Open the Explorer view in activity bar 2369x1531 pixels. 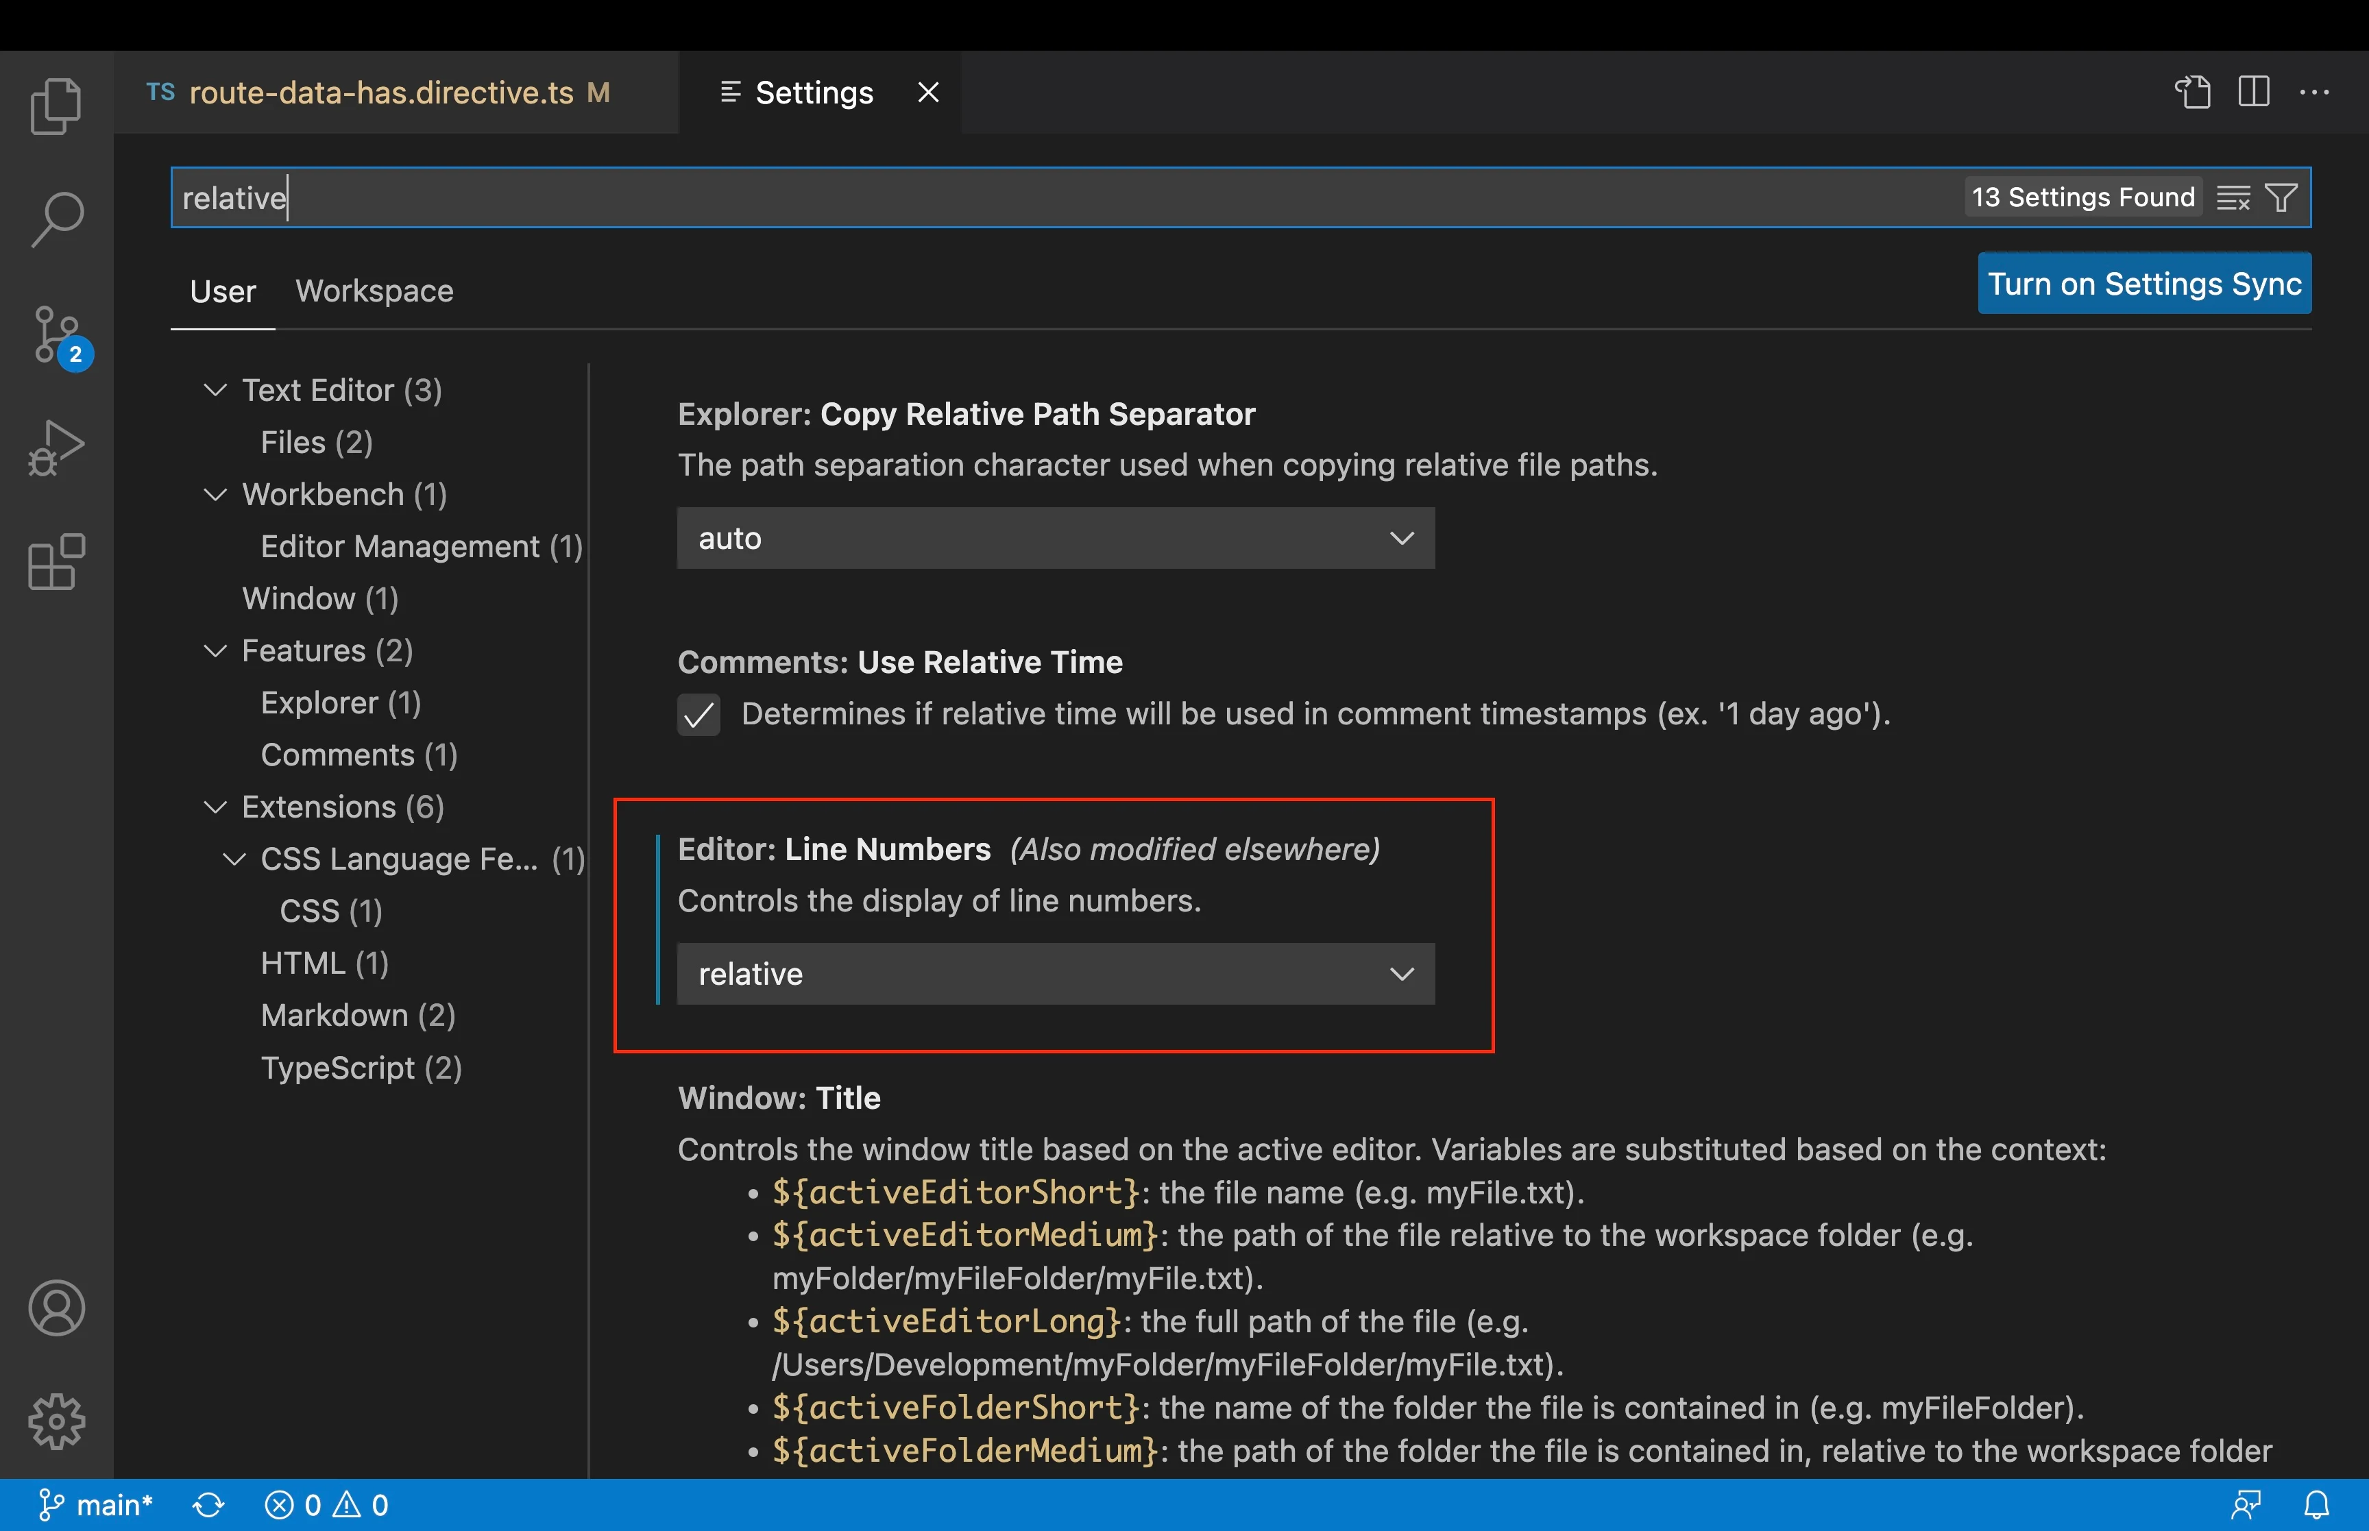pyautogui.click(x=56, y=106)
